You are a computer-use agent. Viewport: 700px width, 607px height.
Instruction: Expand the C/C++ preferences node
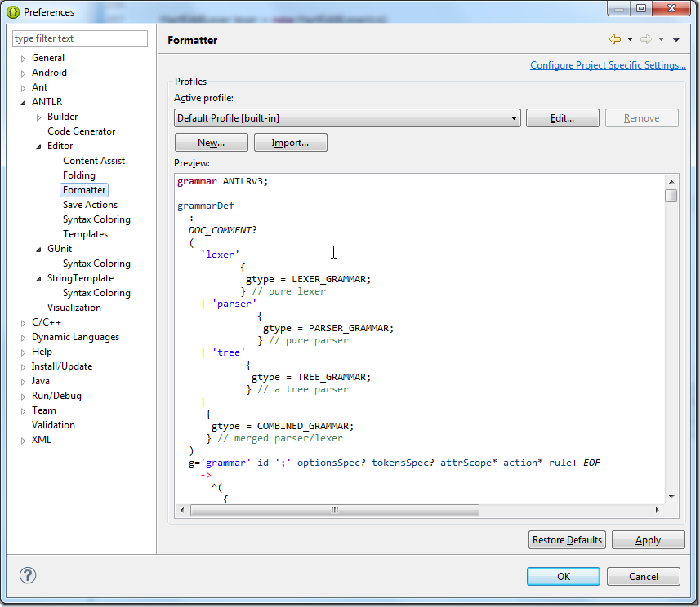pyautogui.click(x=24, y=323)
